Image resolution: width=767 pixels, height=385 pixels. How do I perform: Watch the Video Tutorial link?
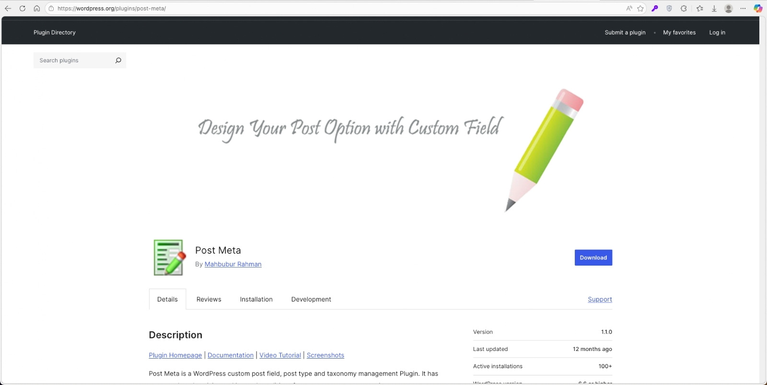click(x=280, y=355)
